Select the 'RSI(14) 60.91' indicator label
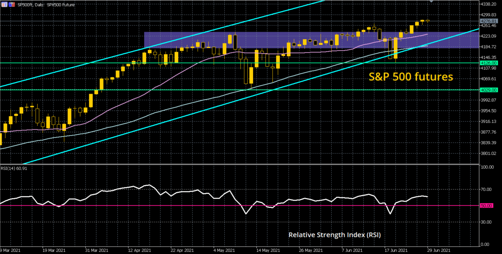 pos(13,168)
